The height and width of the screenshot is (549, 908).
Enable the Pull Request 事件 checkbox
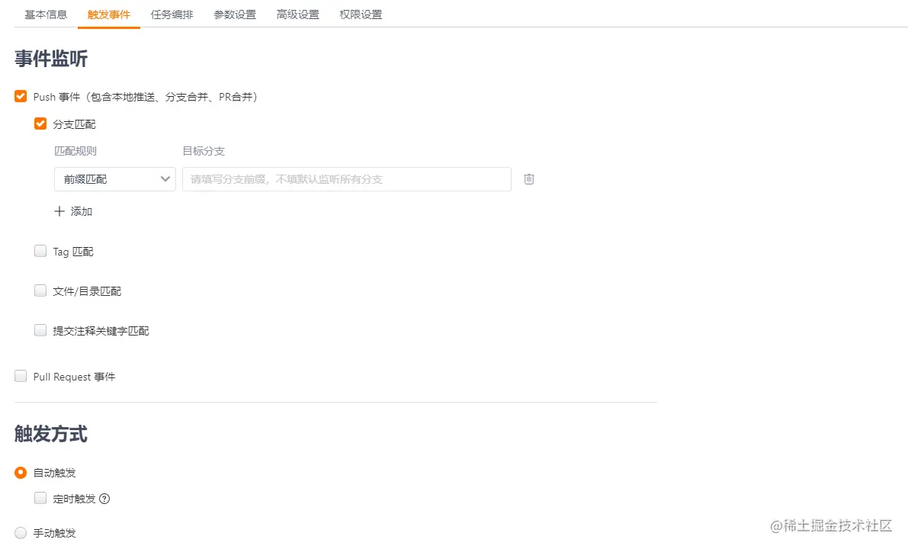[21, 376]
